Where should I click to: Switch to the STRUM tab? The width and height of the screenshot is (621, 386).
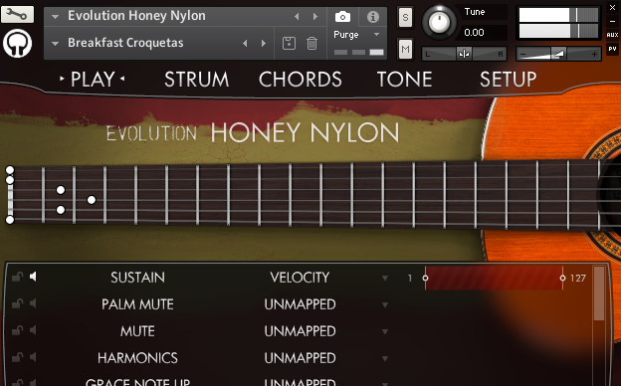(x=196, y=80)
